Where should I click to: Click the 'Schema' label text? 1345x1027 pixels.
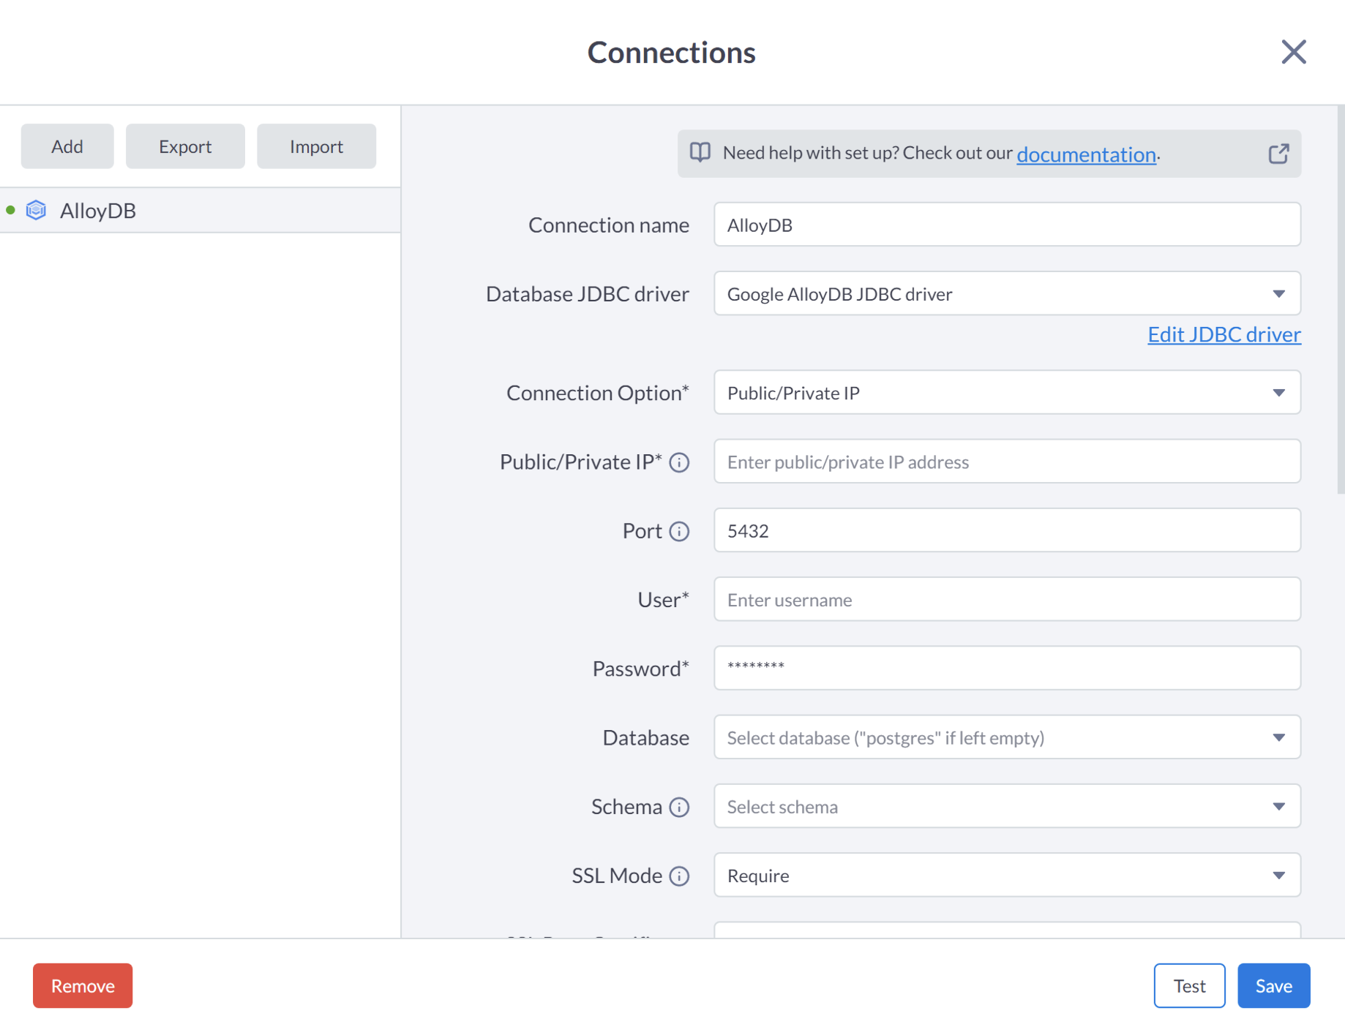pos(626,807)
